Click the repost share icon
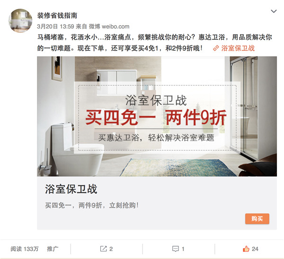The width and height of the screenshot is (284, 259). 103,249
